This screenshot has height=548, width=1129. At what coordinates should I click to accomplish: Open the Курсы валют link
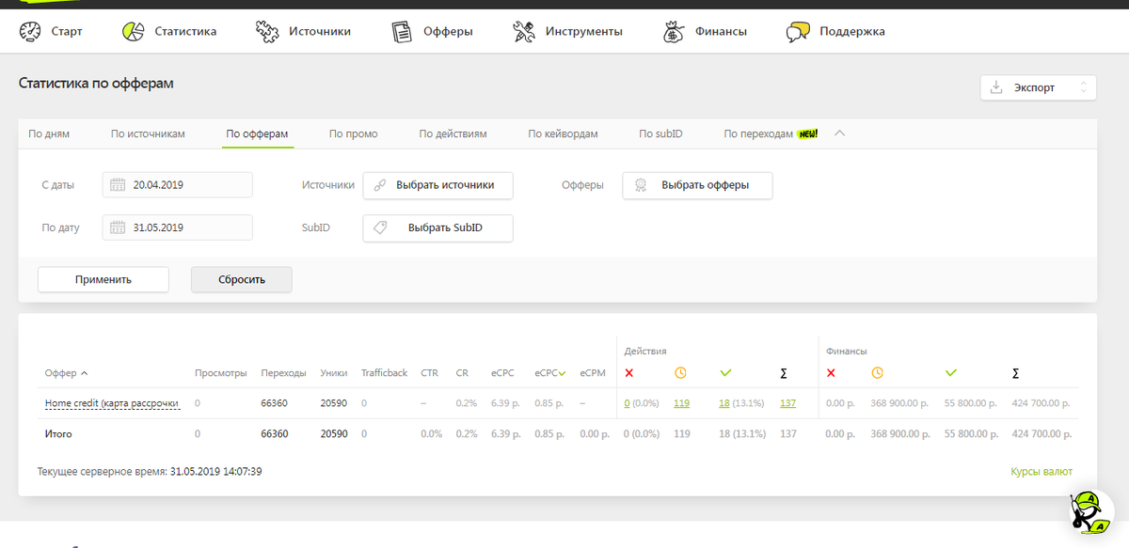coord(1041,471)
